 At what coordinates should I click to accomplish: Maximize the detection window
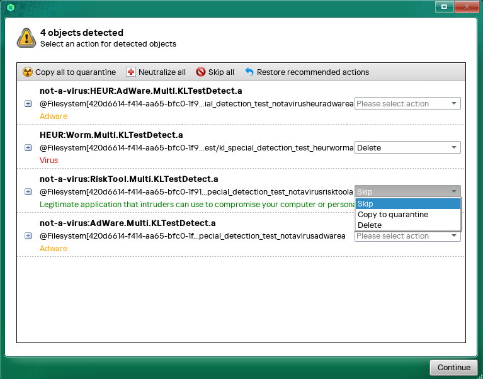coord(444,6)
